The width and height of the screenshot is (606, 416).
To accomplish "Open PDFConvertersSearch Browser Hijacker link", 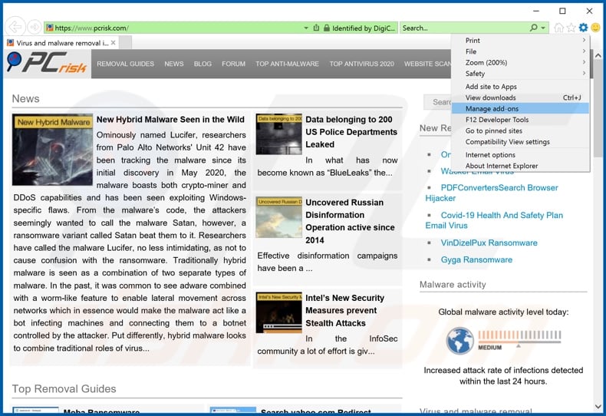I will coord(492,193).
